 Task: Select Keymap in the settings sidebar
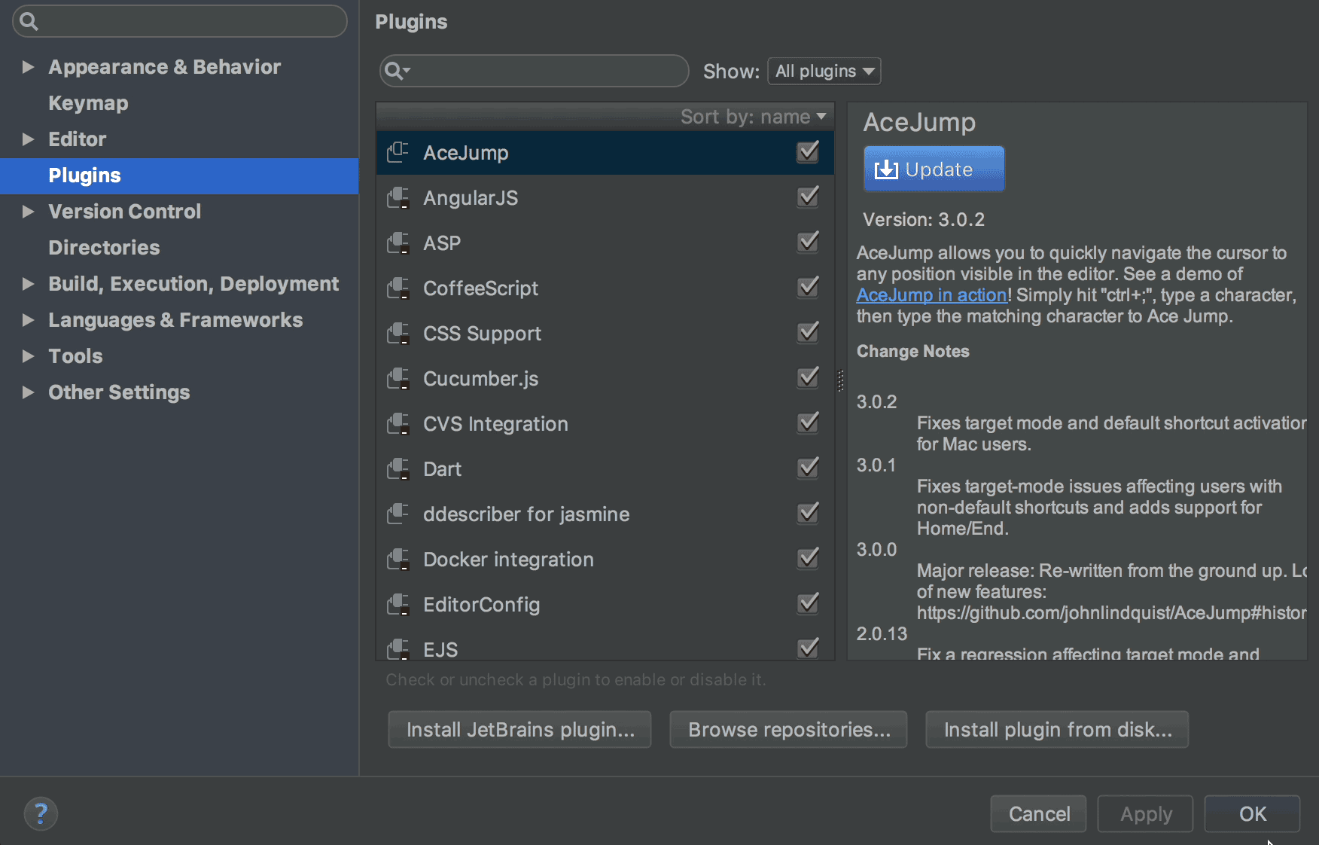coord(88,103)
